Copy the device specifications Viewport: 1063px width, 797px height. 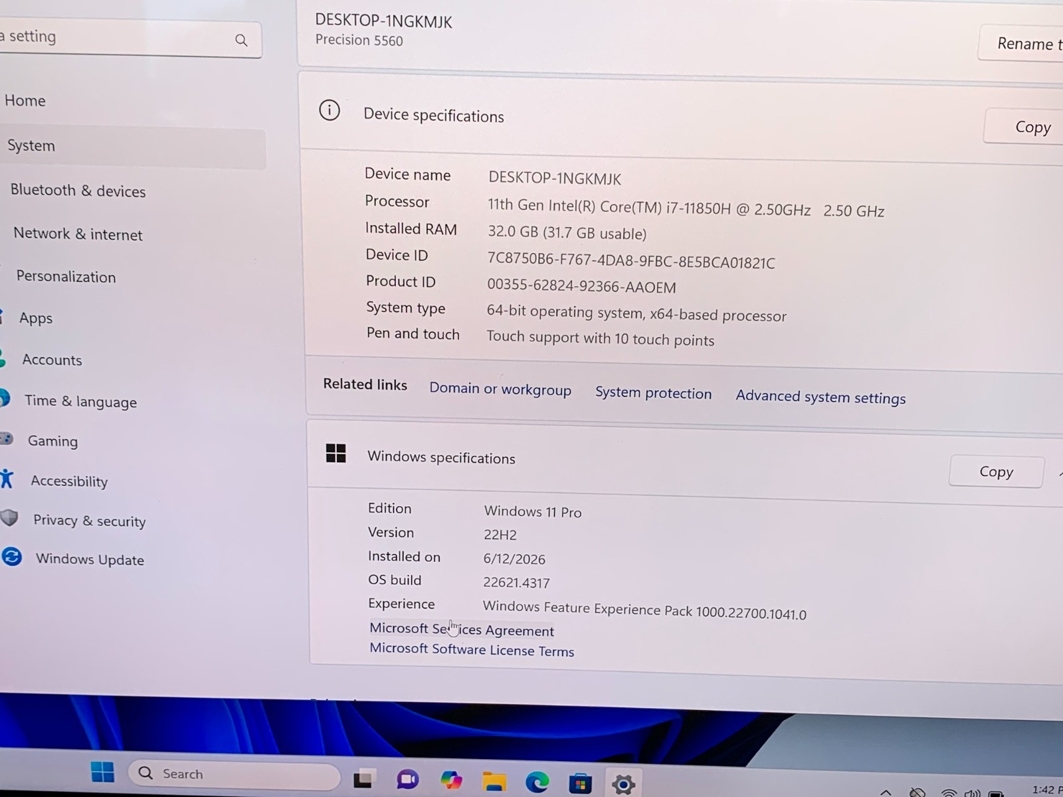click(1023, 127)
